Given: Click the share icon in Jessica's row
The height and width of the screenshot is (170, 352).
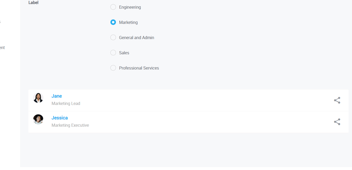Looking at the screenshot, I should (x=337, y=122).
